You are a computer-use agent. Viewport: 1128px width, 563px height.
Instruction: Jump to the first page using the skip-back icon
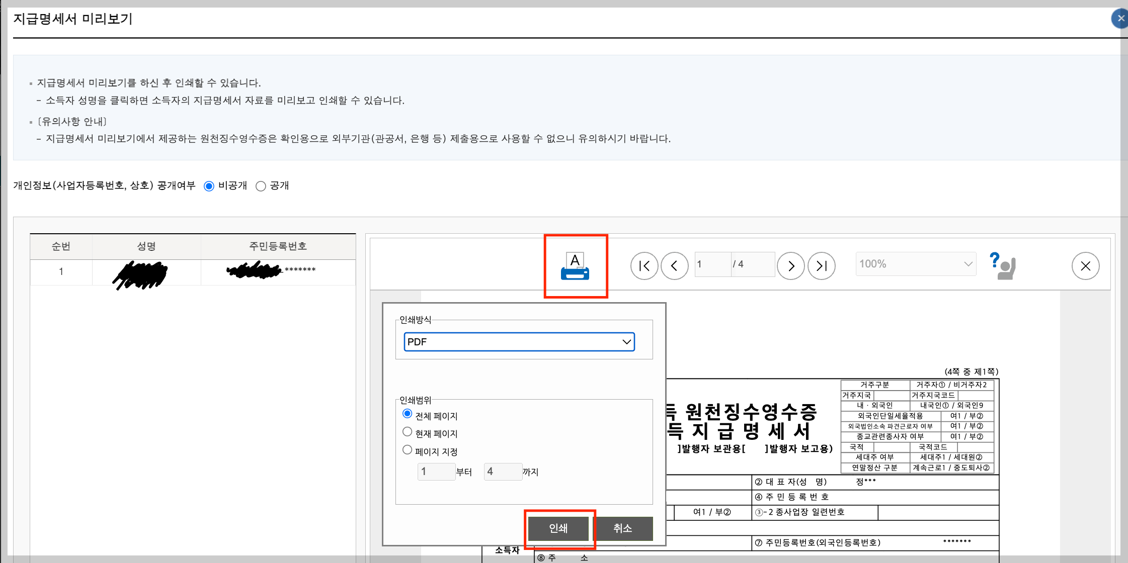(x=644, y=266)
